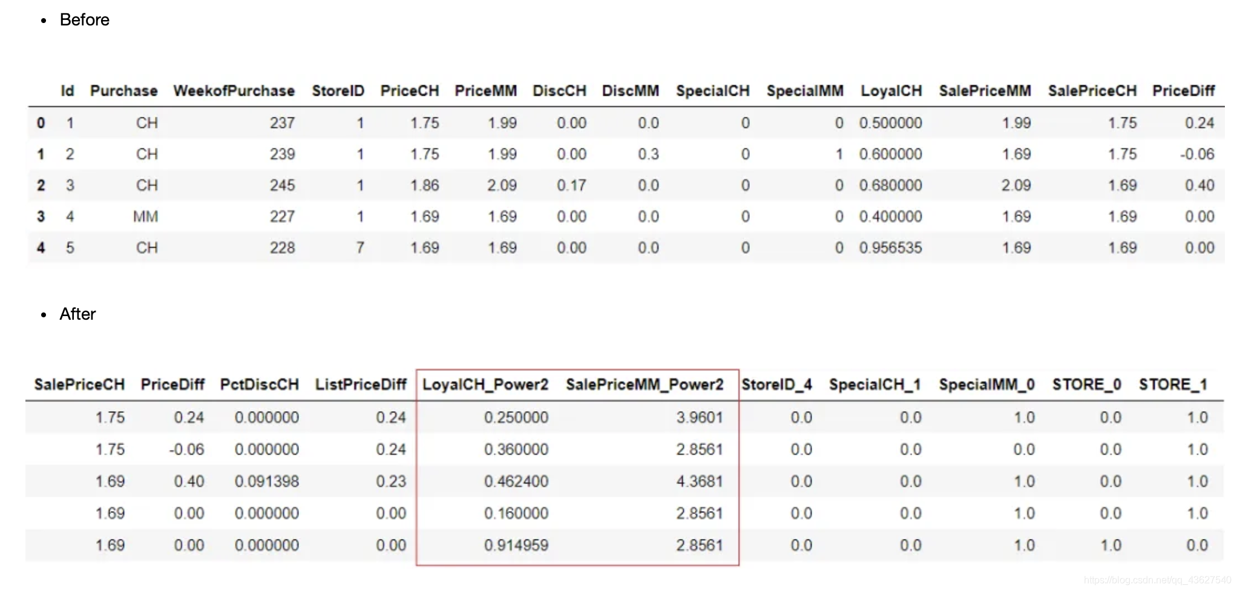Select the "STORE_0" column header
This screenshot has height=591, width=1237.
tap(1087, 385)
